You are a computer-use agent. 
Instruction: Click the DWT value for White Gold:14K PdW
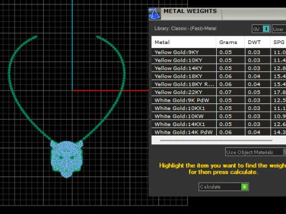[254, 132]
